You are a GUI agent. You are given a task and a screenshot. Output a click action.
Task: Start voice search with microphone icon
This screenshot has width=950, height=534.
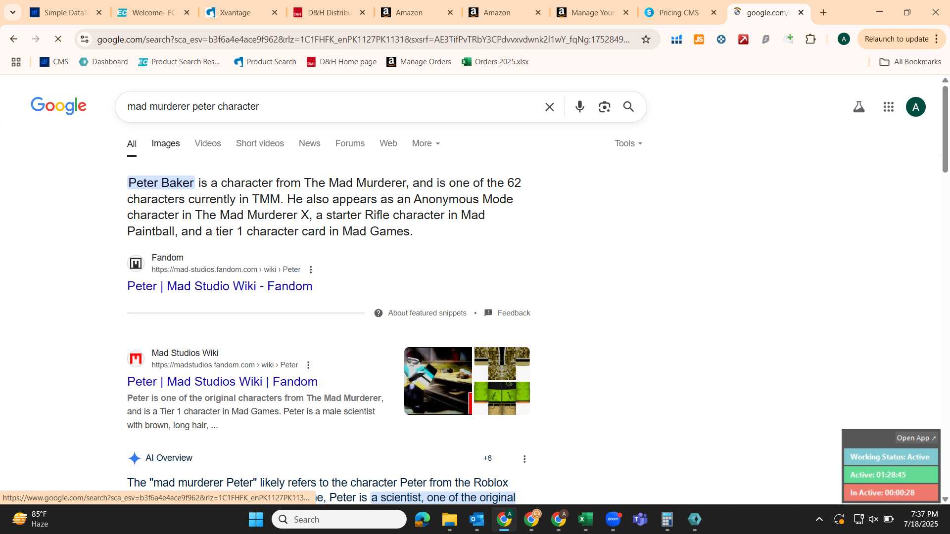click(x=580, y=107)
